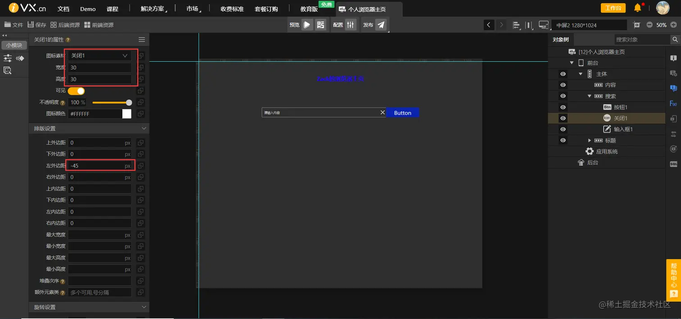Click the search magnifier in object tree

675,40
